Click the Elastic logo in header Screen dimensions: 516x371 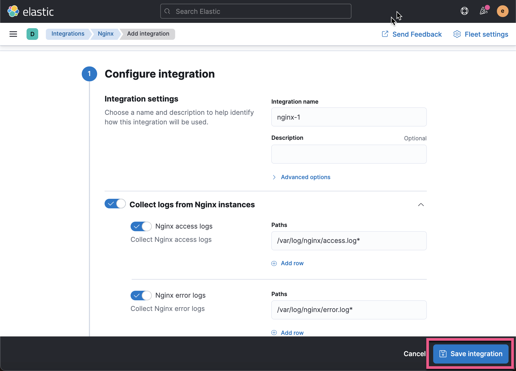click(31, 11)
